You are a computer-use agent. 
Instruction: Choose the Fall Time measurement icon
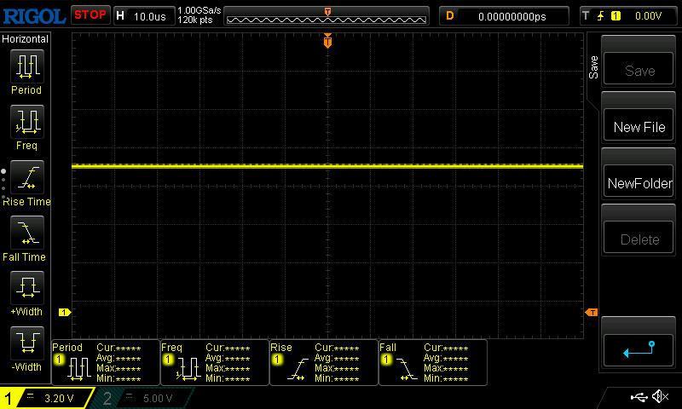[x=26, y=232]
